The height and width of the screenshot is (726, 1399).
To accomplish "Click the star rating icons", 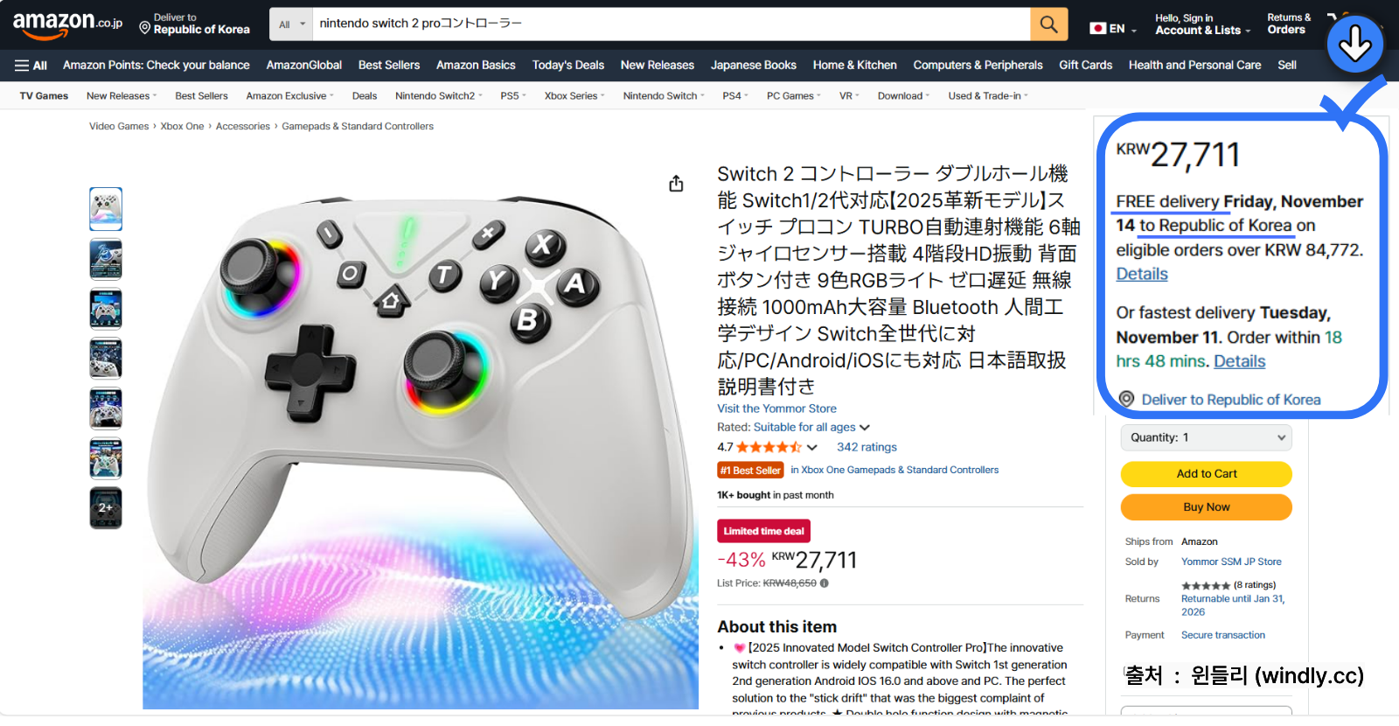I will click(x=769, y=447).
